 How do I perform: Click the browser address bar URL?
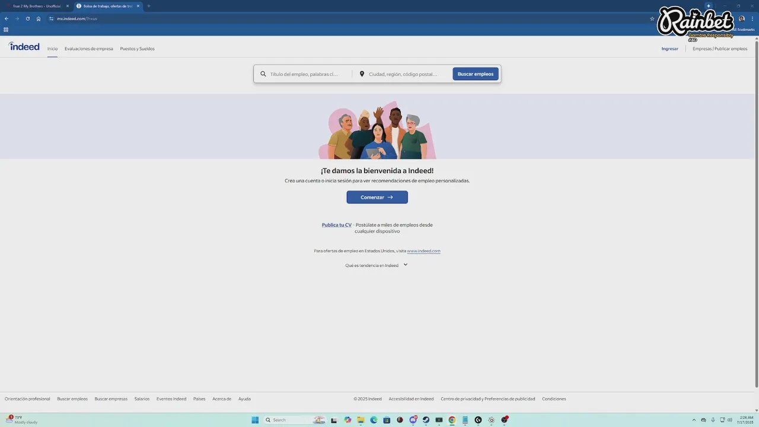(77, 18)
